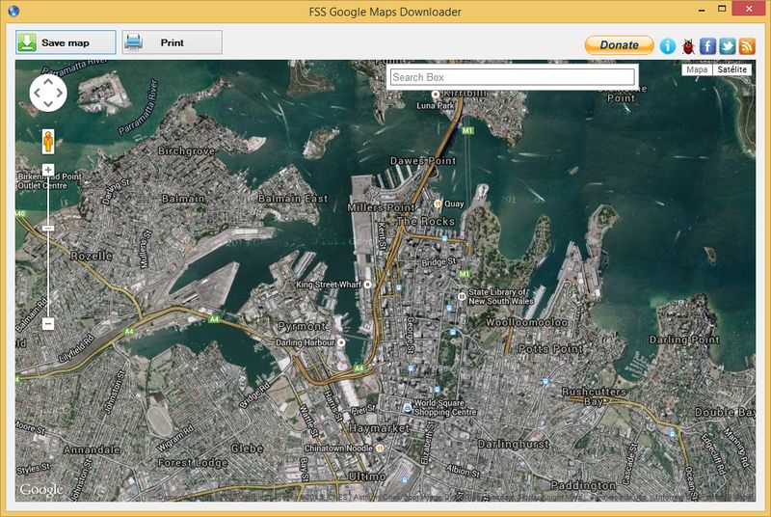The height and width of the screenshot is (517, 771).
Task: Pan map down with the pan control arrow
Action: point(48,104)
